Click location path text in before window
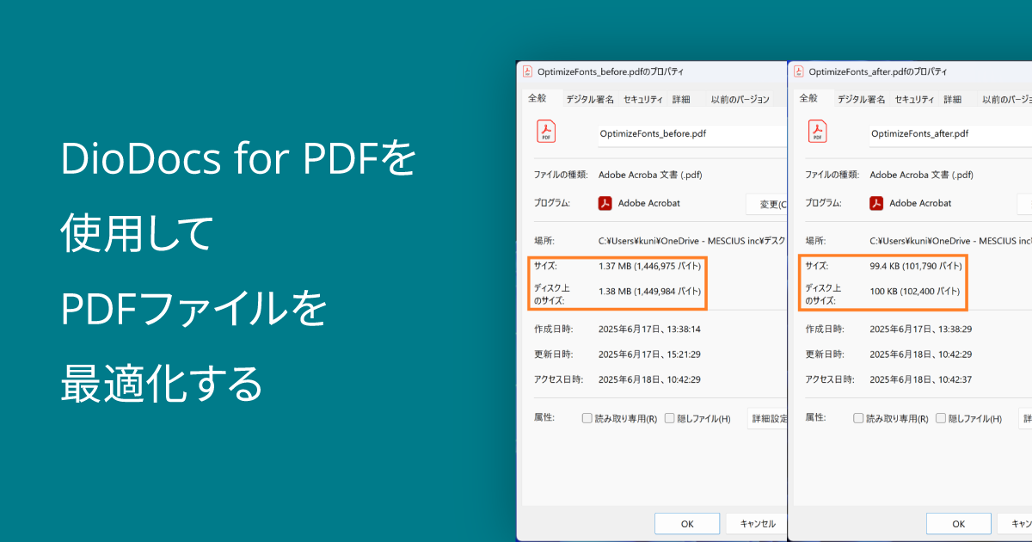Screen dimensions: 1032x542 point(693,241)
